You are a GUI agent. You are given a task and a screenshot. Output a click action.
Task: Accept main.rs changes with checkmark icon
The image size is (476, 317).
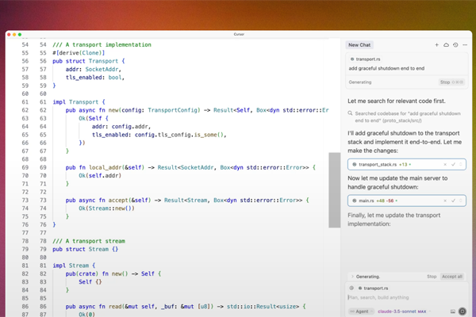pyautogui.click(x=454, y=201)
